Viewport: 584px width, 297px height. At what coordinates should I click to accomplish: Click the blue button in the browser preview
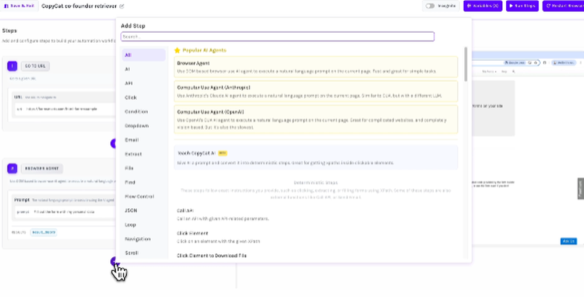[568, 241]
